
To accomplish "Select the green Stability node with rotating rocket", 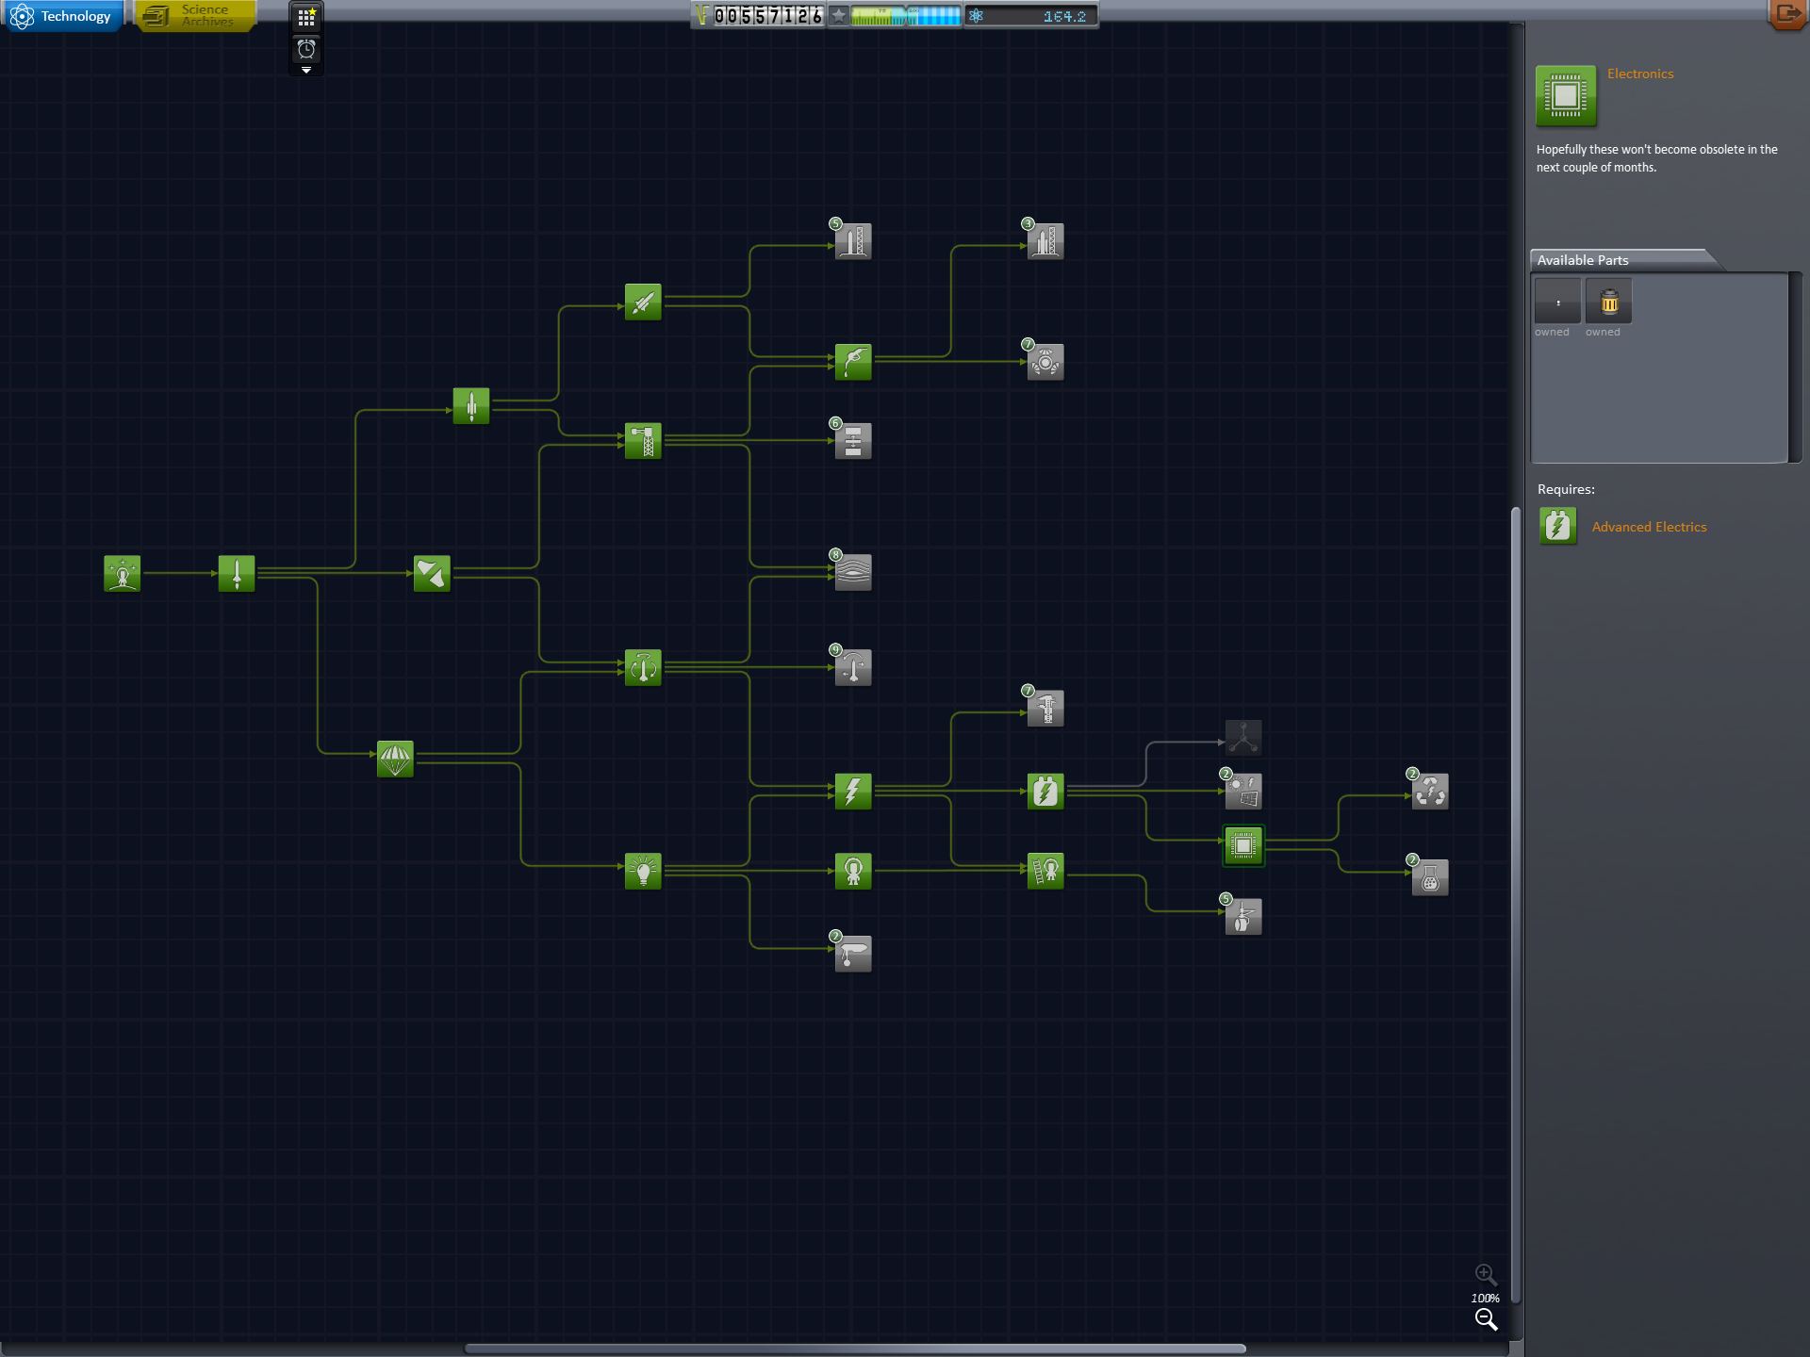I will [643, 667].
